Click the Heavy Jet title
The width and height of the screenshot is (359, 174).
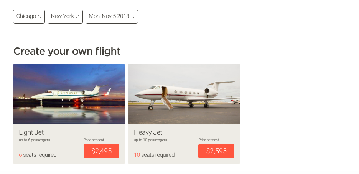pyautogui.click(x=148, y=132)
